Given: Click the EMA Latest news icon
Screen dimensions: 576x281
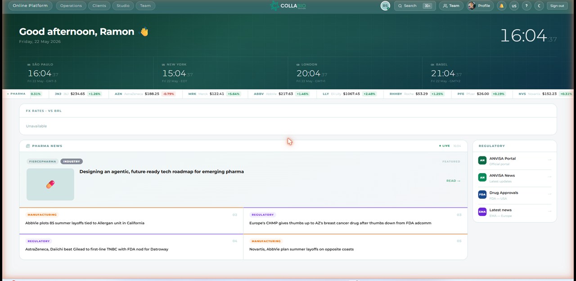Looking at the screenshot, I should coord(482,212).
